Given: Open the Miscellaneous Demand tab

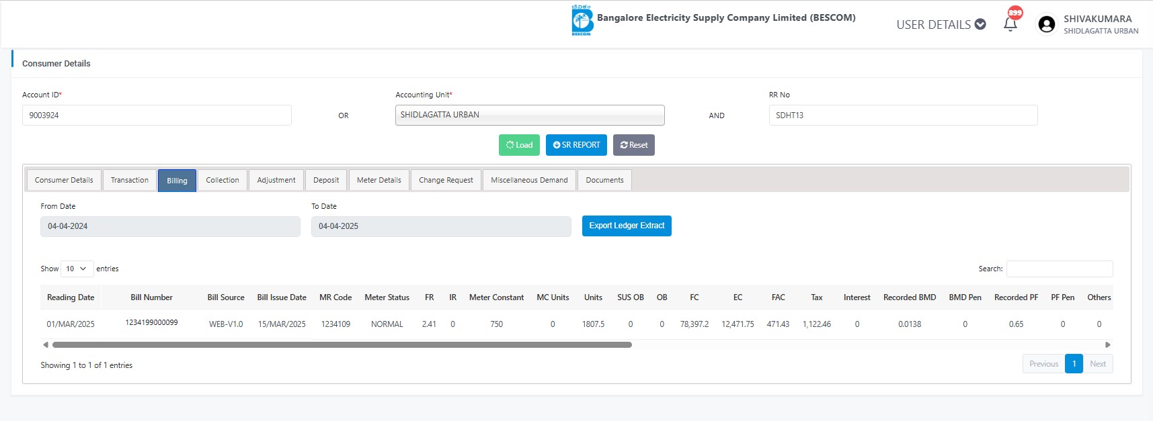Looking at the screenshot, I should click(529, 180).
